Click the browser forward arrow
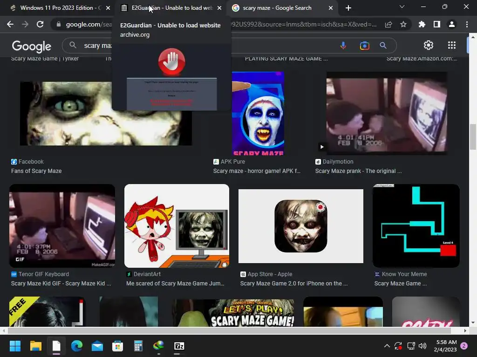 pos(25,24)
